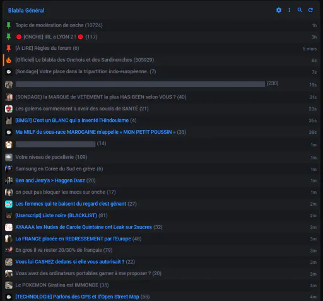The height and width of the screenshot is (301, 323).
Task: Open the Blabla Général forum title link
Action: tap(26, 11)
